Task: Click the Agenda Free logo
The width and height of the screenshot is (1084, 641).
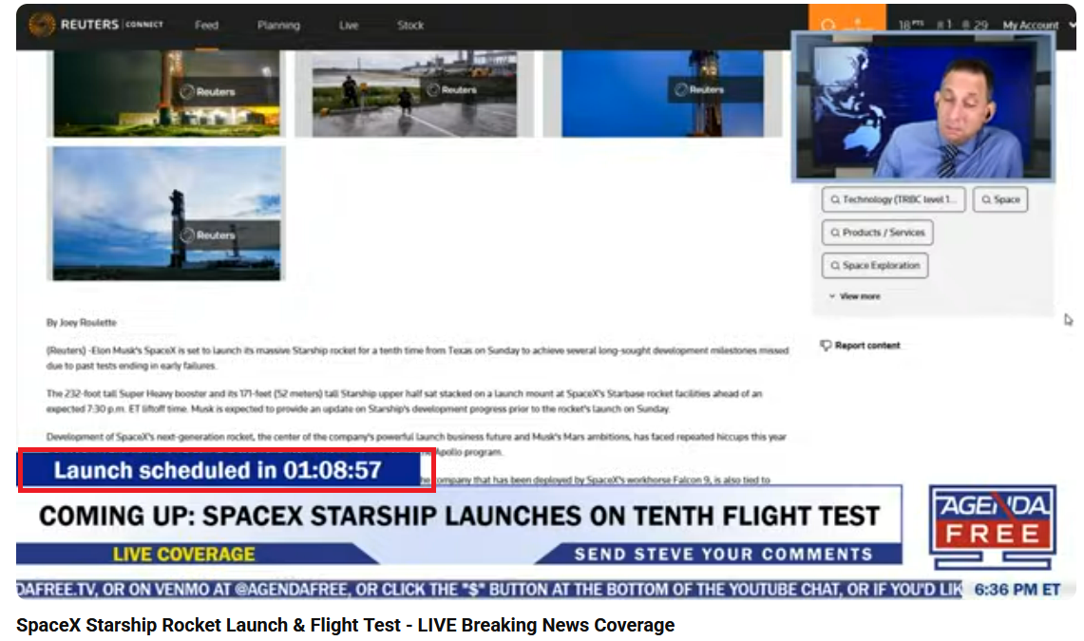Action: (991, 525)
